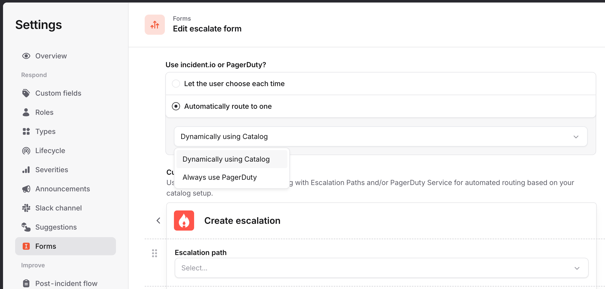This screenshot has width=605, height=289.
Task: Choose Dynamically using Catalog menu option
Action: [x=226, y=159]
